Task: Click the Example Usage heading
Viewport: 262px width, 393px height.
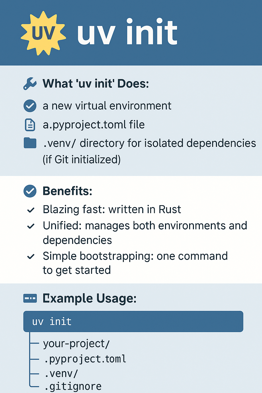Action: click(x=90, y=299)
